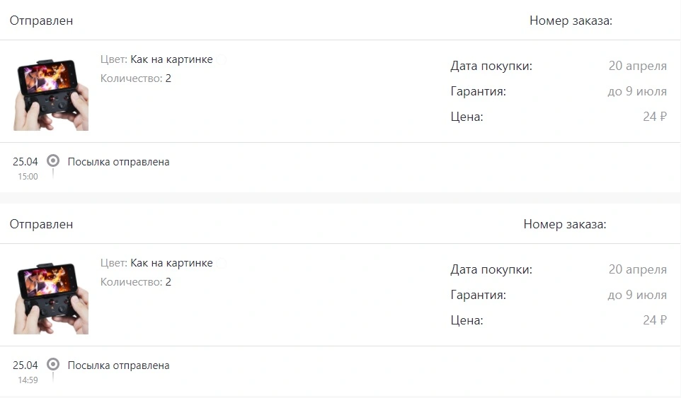681x398 pixels.
Task: Click 'Гарантия:' label in the first order
Action: [x=478, y=91]
